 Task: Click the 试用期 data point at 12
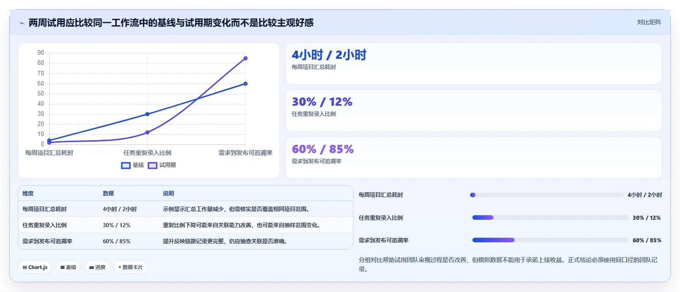tap(147, 132)
